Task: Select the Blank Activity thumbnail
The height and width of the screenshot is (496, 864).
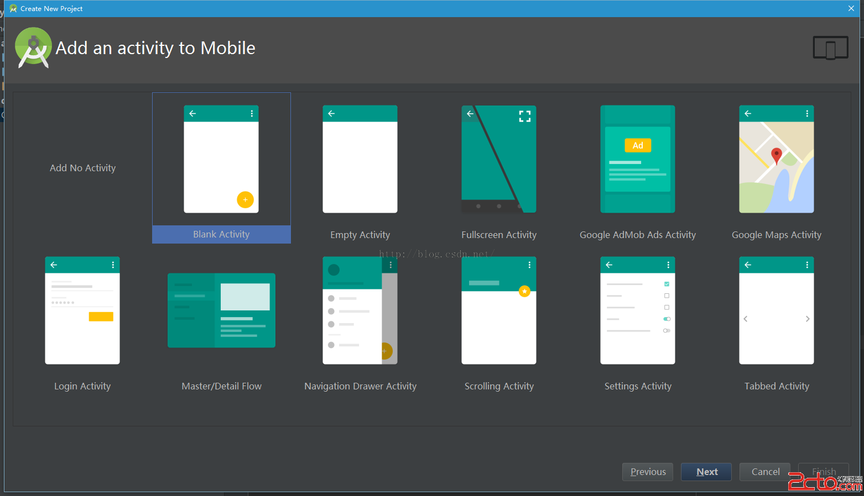Action: tap(221, 159)
